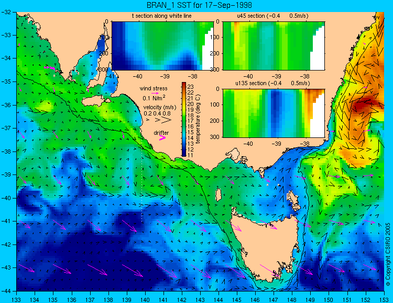This screenshot has height=303, width=393.
Task: Click latitude label -36 on main y-axis
Action: [6, 105]
